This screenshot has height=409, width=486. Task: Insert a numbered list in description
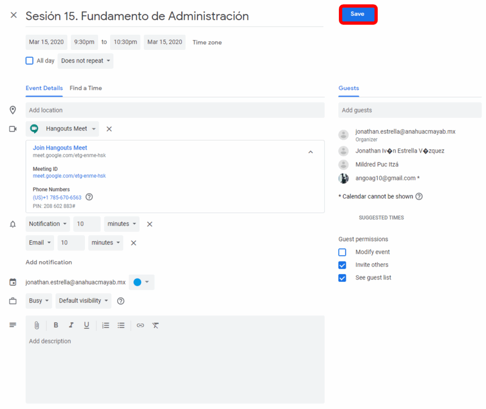[x=106, y=325]
